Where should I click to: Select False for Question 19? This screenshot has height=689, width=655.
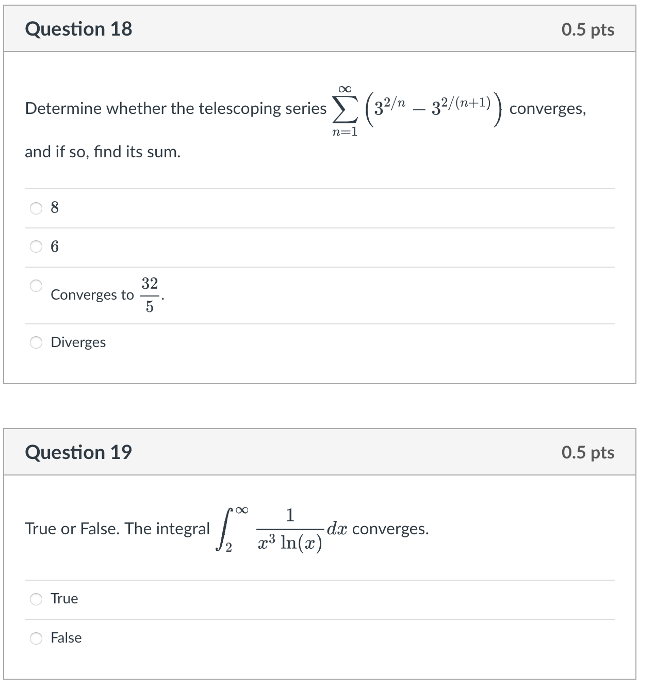coord(36,638)
